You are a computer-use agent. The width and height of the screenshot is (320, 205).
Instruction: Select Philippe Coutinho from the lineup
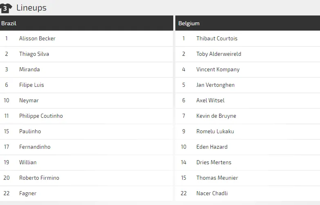[41, 116]
